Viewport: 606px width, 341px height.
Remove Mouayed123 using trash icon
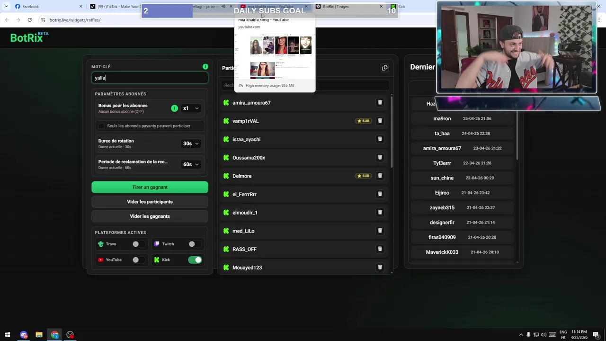(x=380, y=267)
